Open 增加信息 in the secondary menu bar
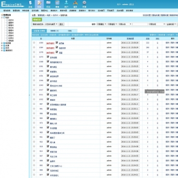 pos(7,10)
